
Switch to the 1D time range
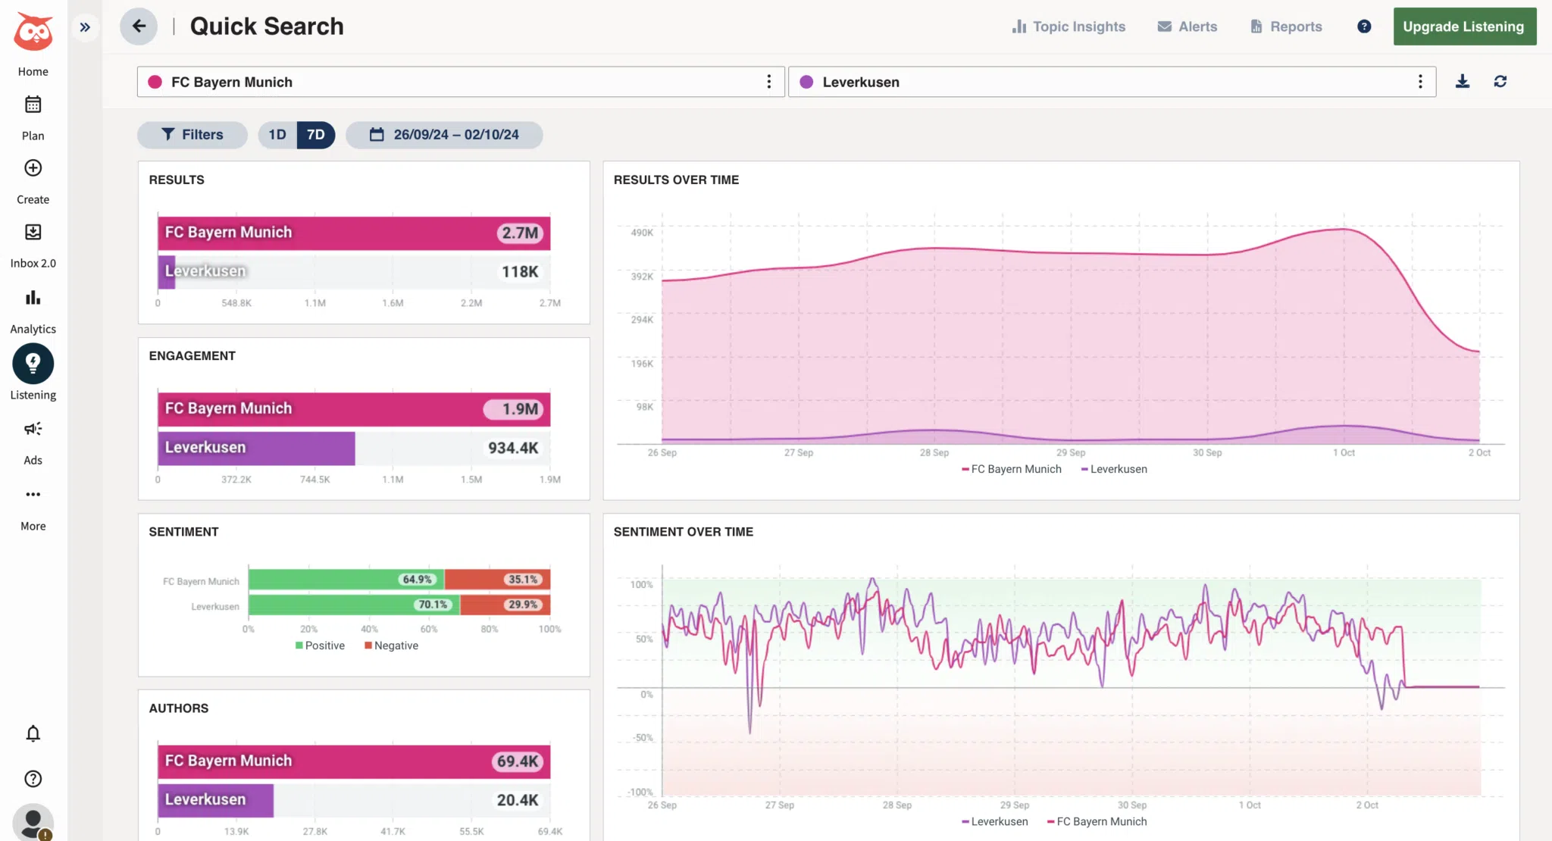(x=277, y=135)
